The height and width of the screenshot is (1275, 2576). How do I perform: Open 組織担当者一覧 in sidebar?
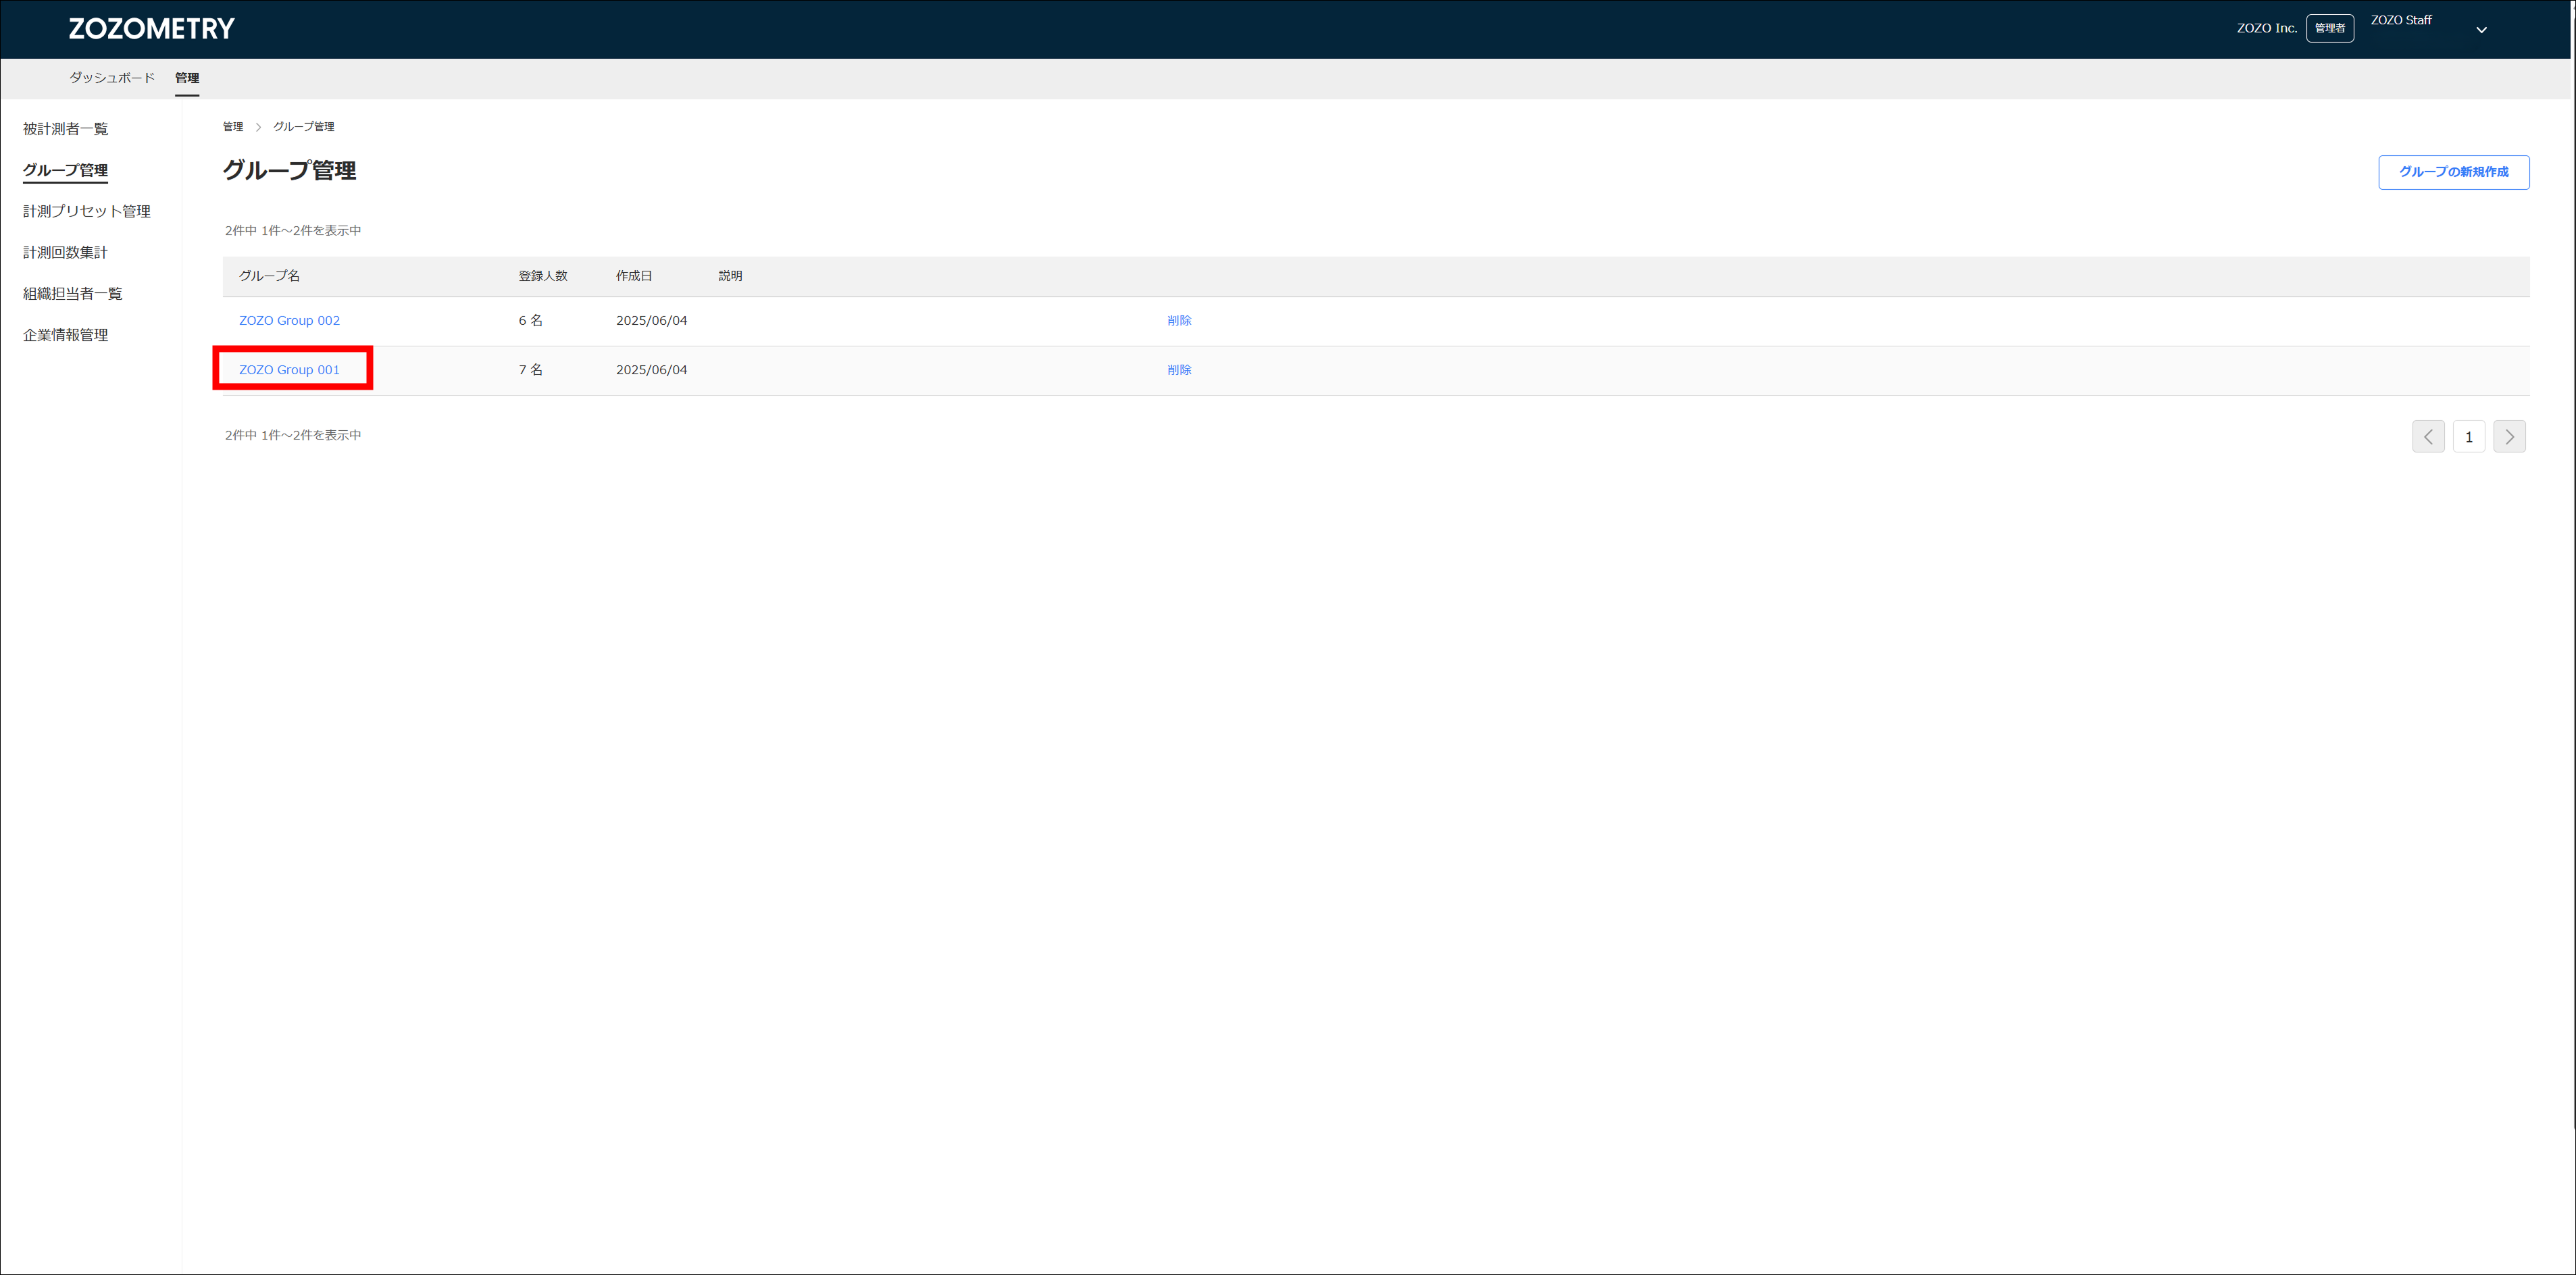click(x=72, y=294)
